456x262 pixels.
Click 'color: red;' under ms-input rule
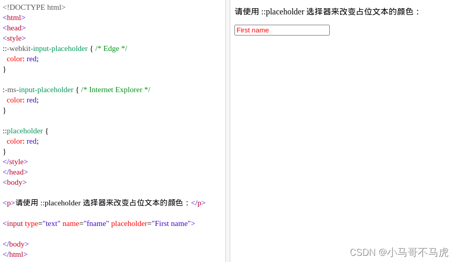pyautogui.click(x=23, y=100)
